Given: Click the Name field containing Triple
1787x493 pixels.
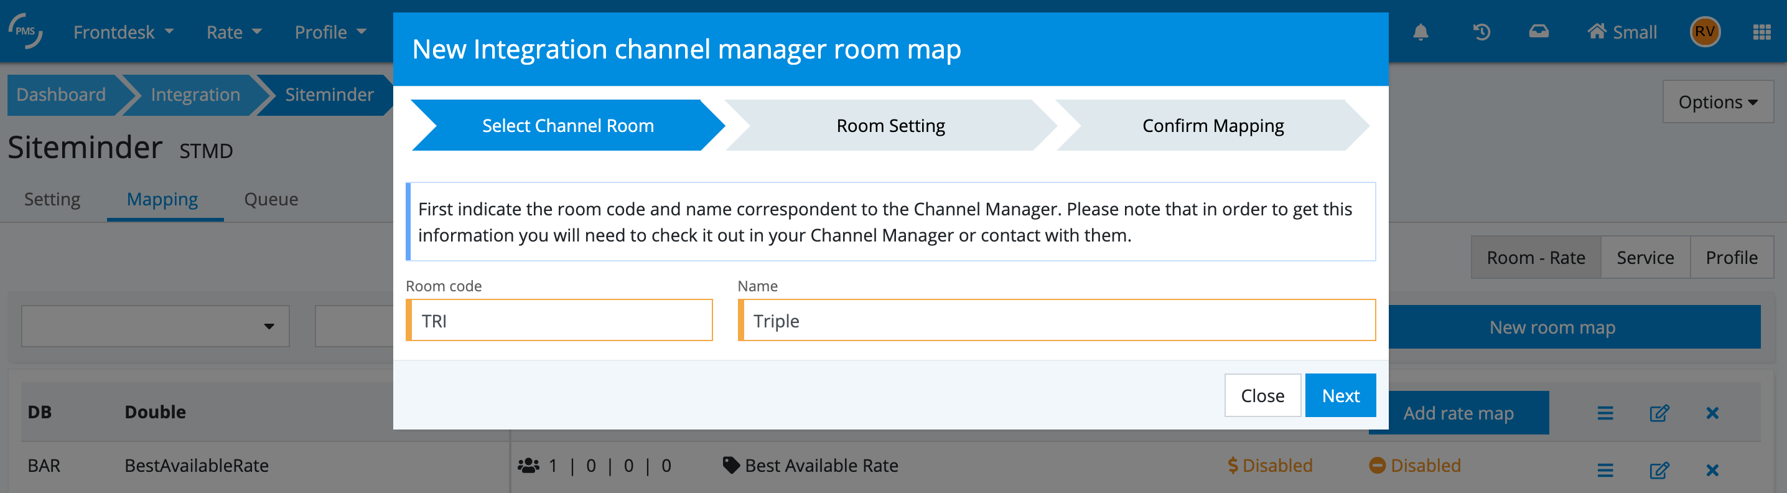Looking at the screenshot, I should coord(1057,320).
